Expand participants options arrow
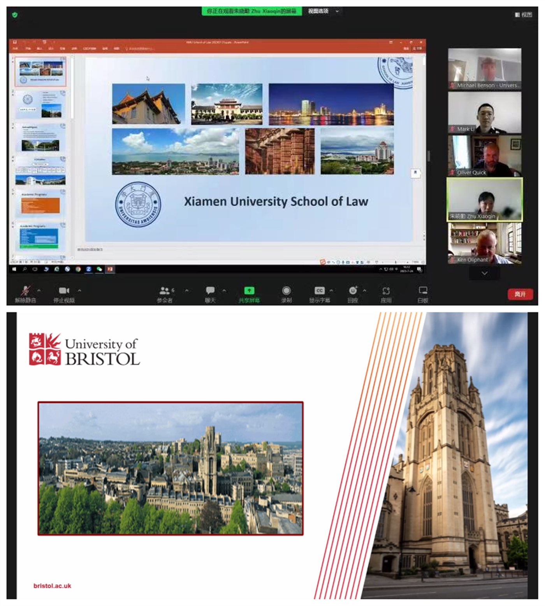This screenshot has height=606, width=545. click(x=186, y=290)
